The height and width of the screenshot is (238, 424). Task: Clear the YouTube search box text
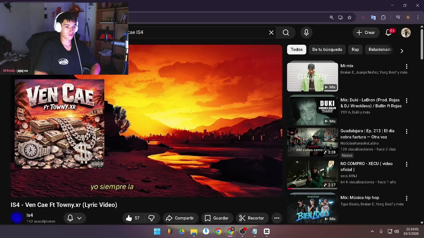pos(271,32)
